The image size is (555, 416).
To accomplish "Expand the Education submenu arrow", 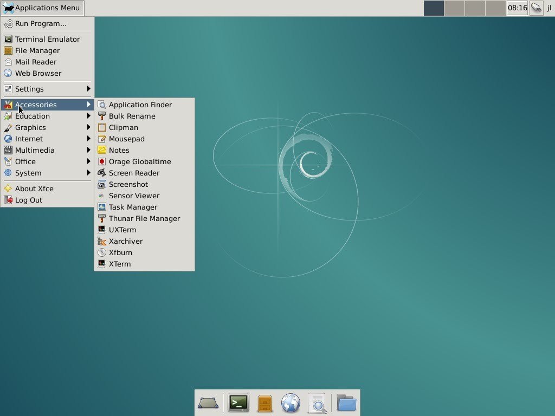I will pyautogui.click(x=88, y=116).
